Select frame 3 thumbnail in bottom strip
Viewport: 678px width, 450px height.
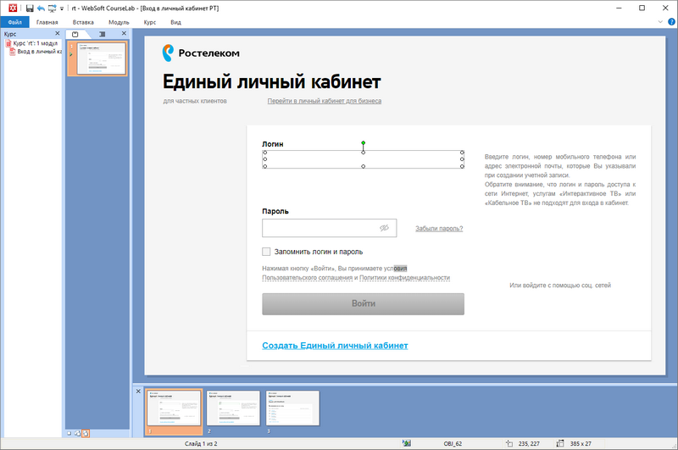[x=292, y=408]
